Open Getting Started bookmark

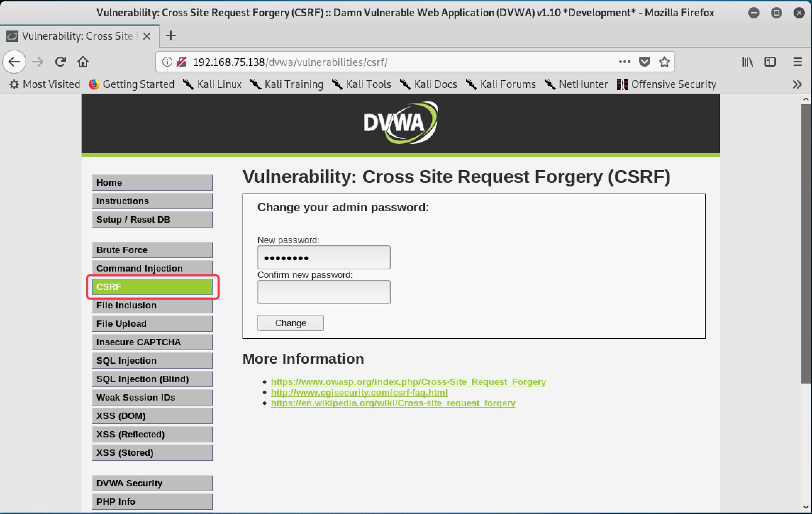[x=132, y=84]
